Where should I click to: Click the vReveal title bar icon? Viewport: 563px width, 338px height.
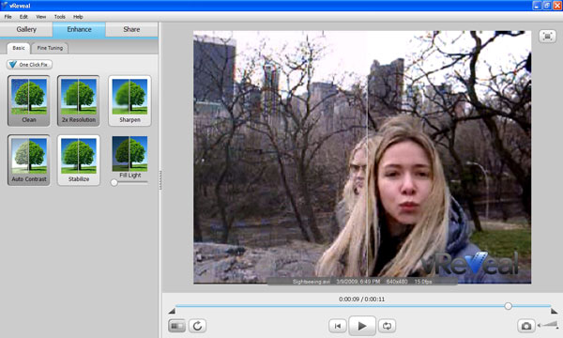click(x=5, y=6)
